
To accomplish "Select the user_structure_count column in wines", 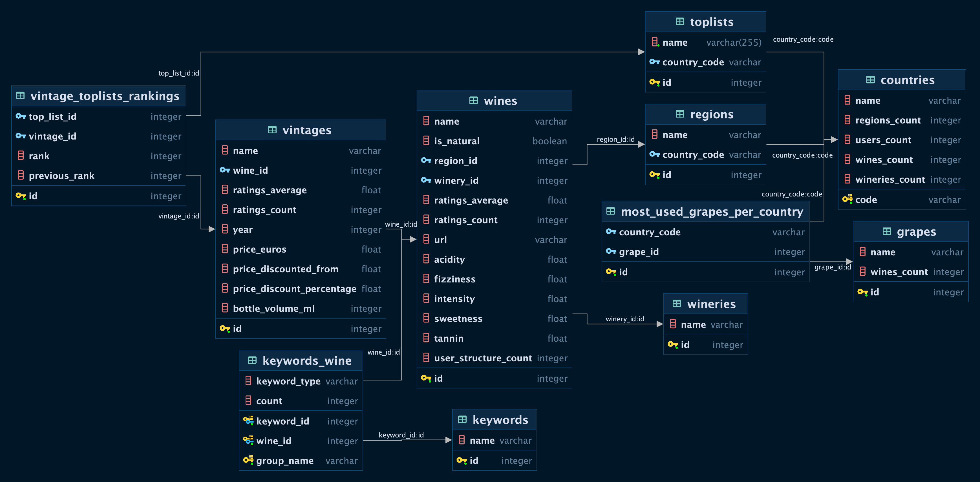I will point(494,358).
